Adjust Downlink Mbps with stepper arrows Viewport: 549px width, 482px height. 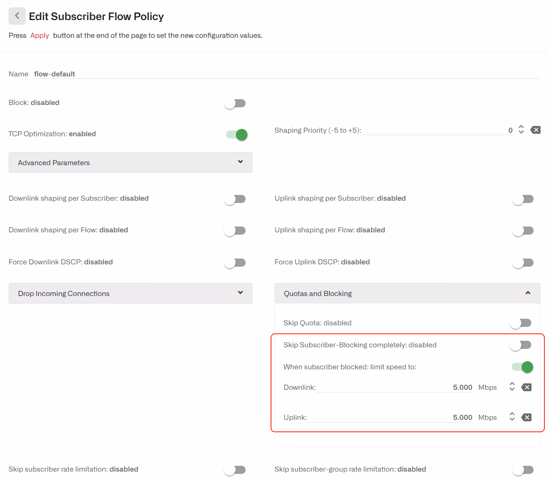point(512,387)
